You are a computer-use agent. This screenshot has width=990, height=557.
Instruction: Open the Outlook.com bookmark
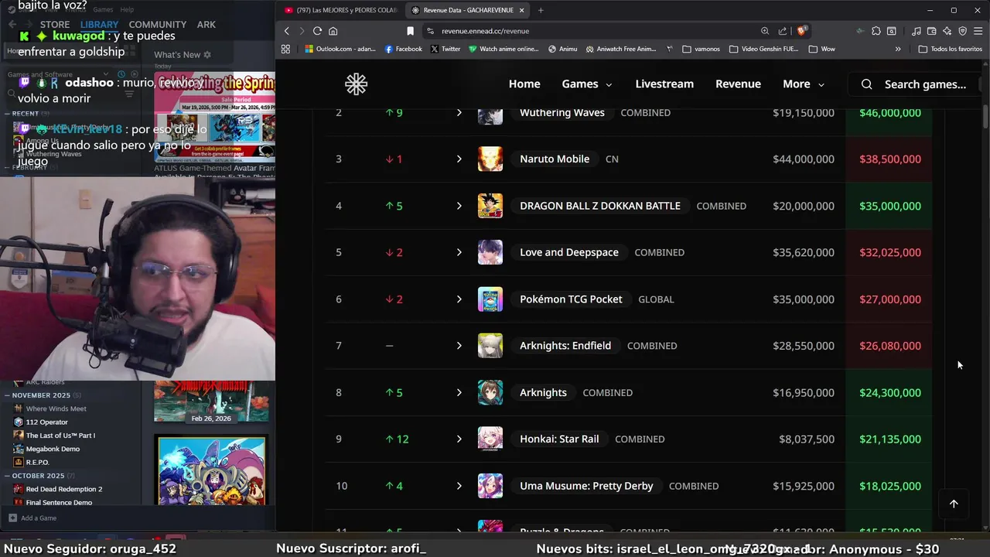tap(340, 49)
